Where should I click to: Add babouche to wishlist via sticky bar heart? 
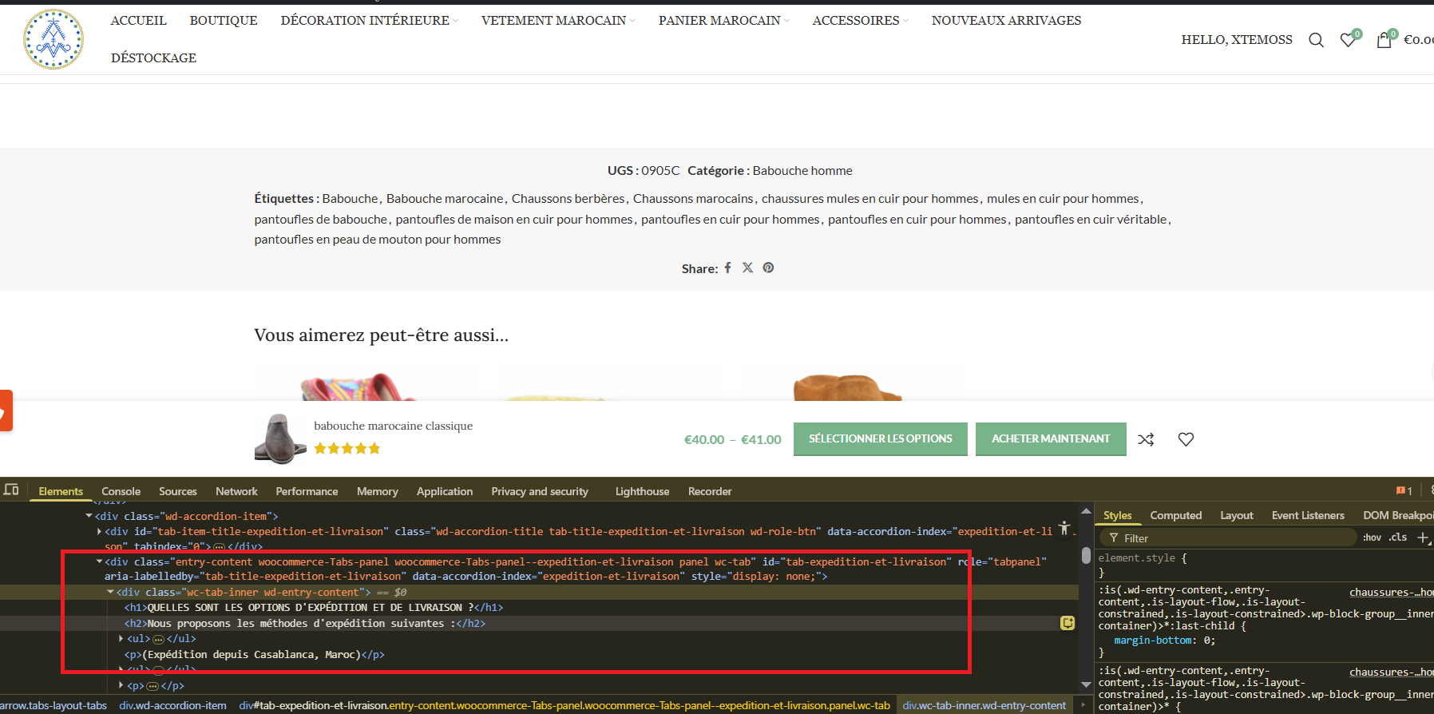[1186, 439]
